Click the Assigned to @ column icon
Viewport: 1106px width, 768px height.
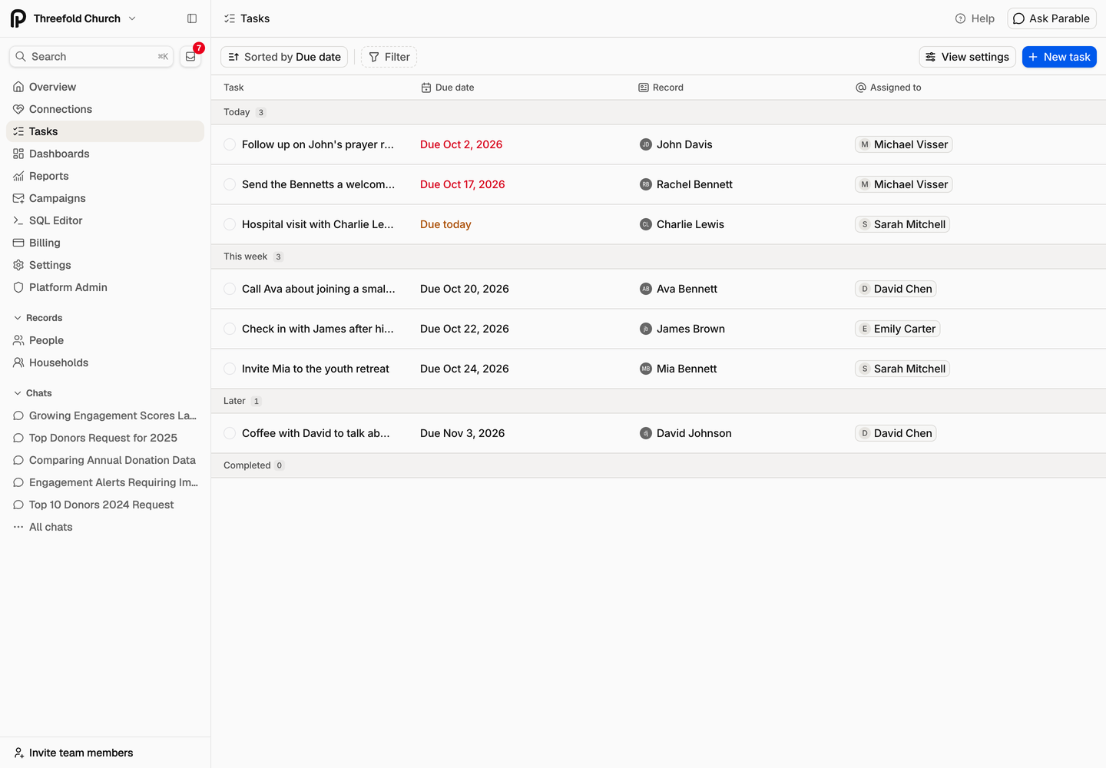pyautogui.click(x=861, y=88)
